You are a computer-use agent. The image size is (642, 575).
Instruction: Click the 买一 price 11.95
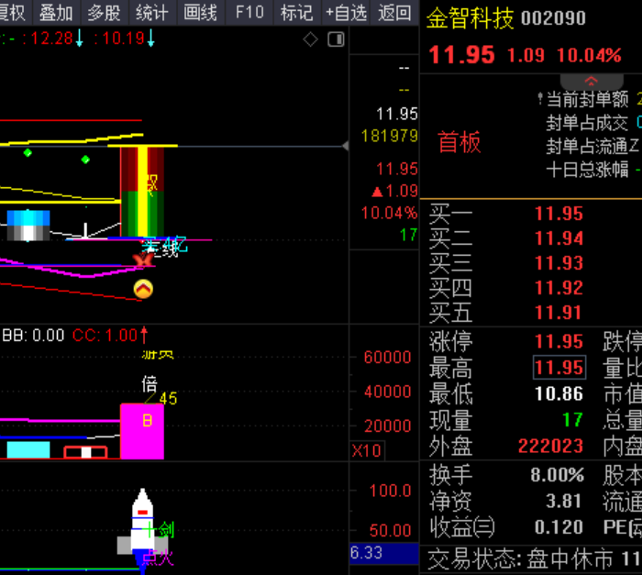tap(559, 214)
